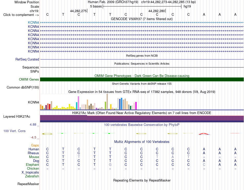Click the 44,282,280 position marker
The width and height of the screenshot is (244, 190).
157,11
